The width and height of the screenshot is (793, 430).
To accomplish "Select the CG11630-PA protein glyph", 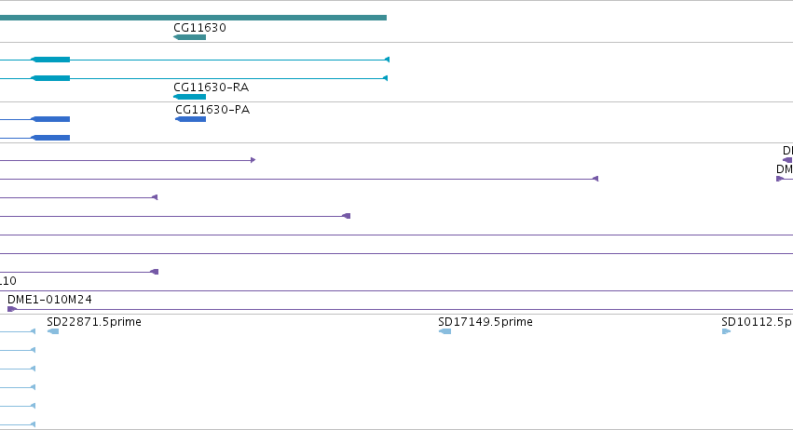I will coord(191,119).
